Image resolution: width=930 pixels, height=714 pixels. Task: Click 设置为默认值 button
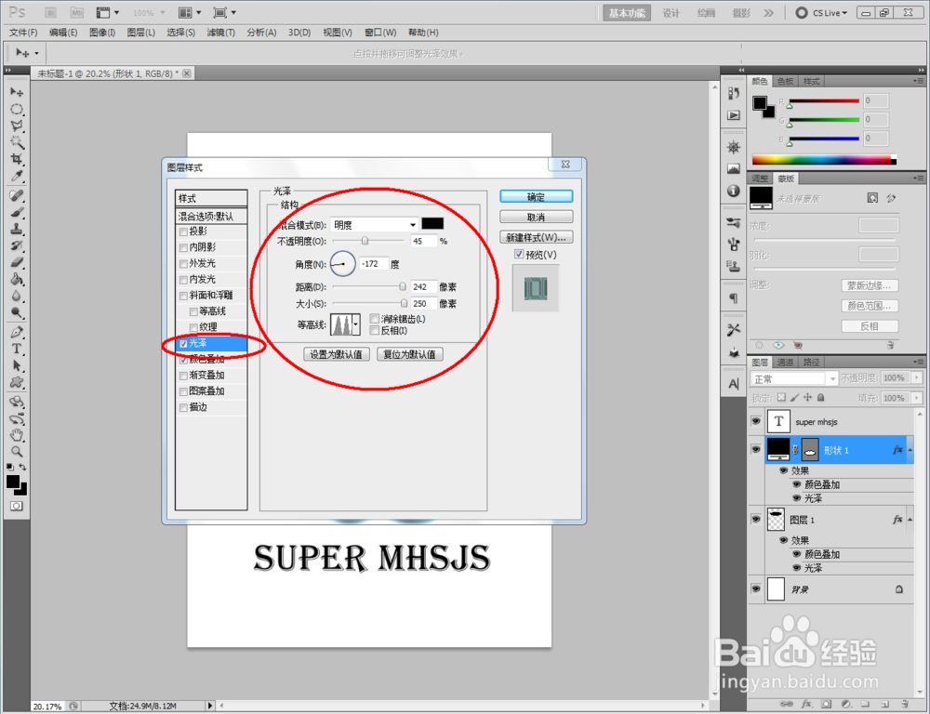click(x=337, y=354)
